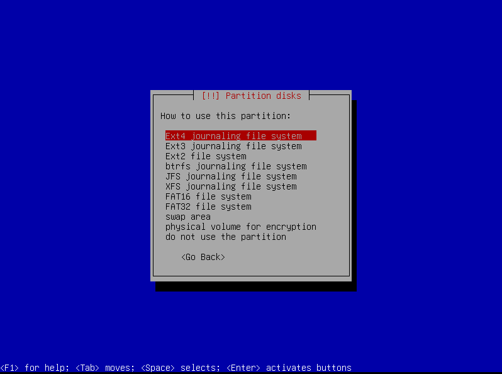Select btrfs journaling file system
This screenshot has width=502, height=374.
tap(236, 166)
